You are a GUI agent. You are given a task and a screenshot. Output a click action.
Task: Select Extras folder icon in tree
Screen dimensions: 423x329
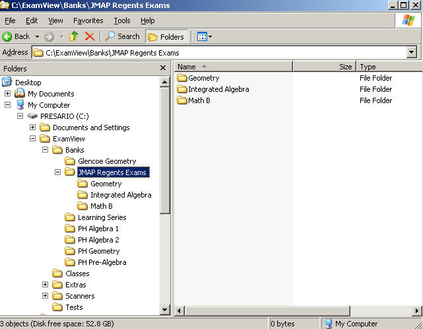57,285
